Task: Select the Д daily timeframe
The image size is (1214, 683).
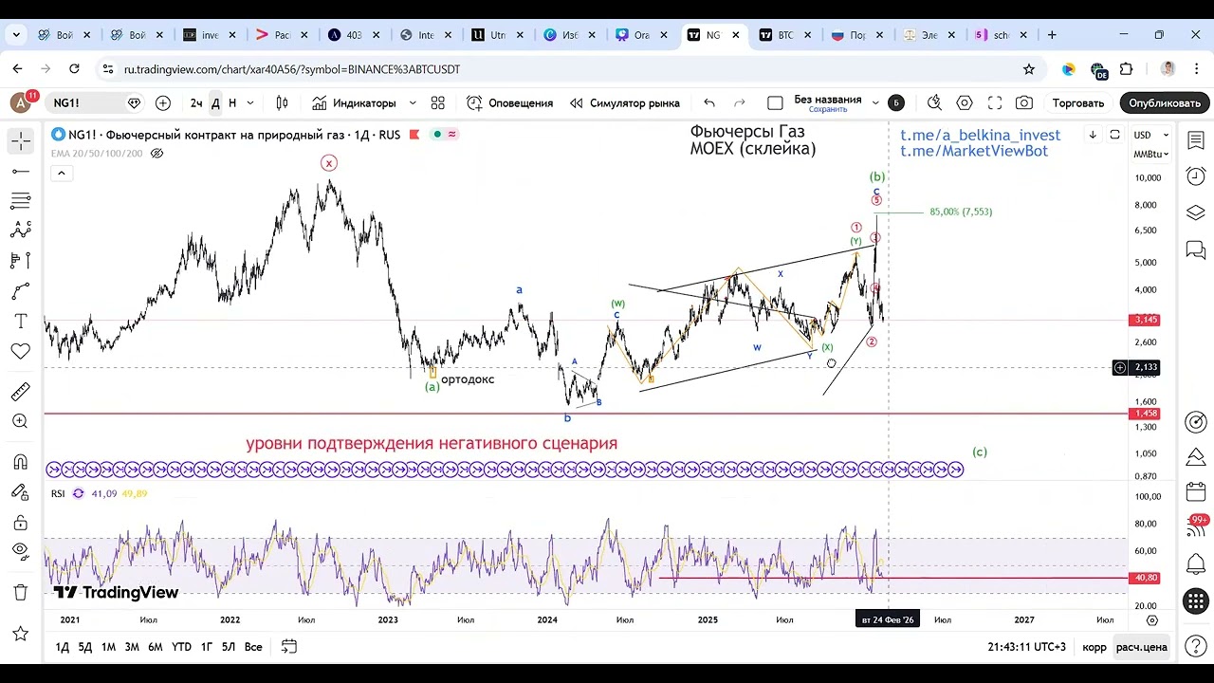Action: coord(215,102)
